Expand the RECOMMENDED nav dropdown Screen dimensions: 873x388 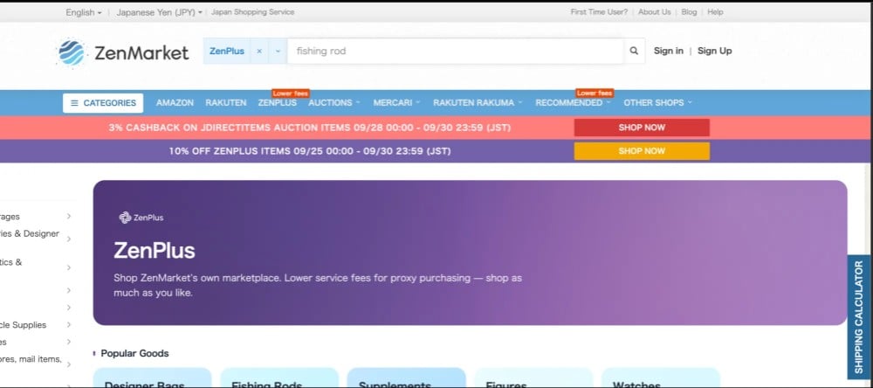tap(573, 103)
